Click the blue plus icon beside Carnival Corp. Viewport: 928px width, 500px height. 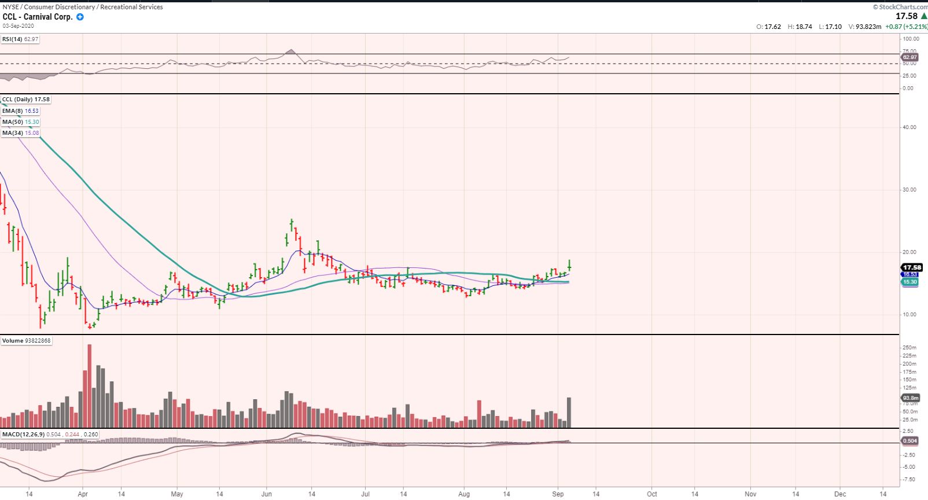pyautogui.click(x=80, y=17)
